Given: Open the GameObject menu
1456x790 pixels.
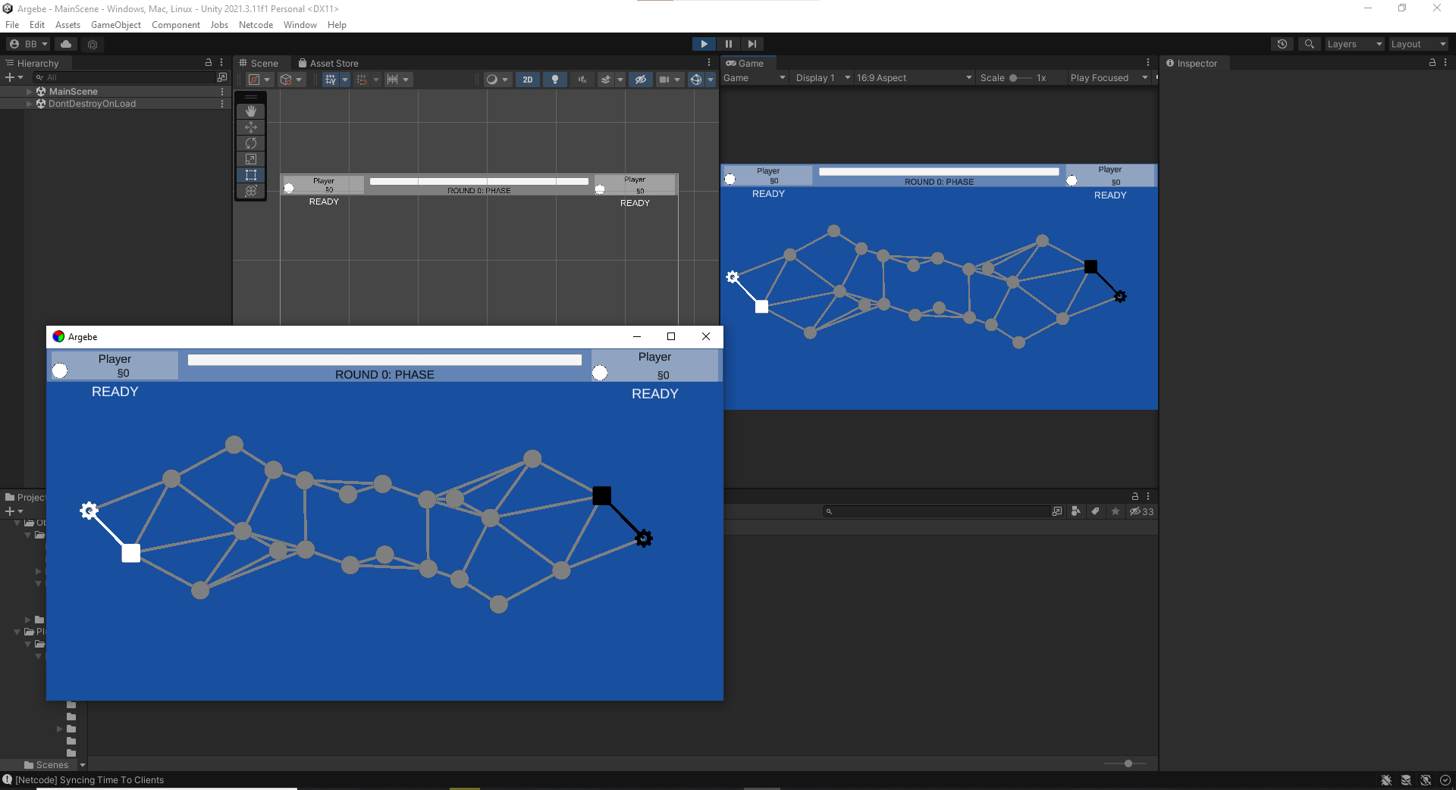Looking at the screenshot, I should coord(116,25).
